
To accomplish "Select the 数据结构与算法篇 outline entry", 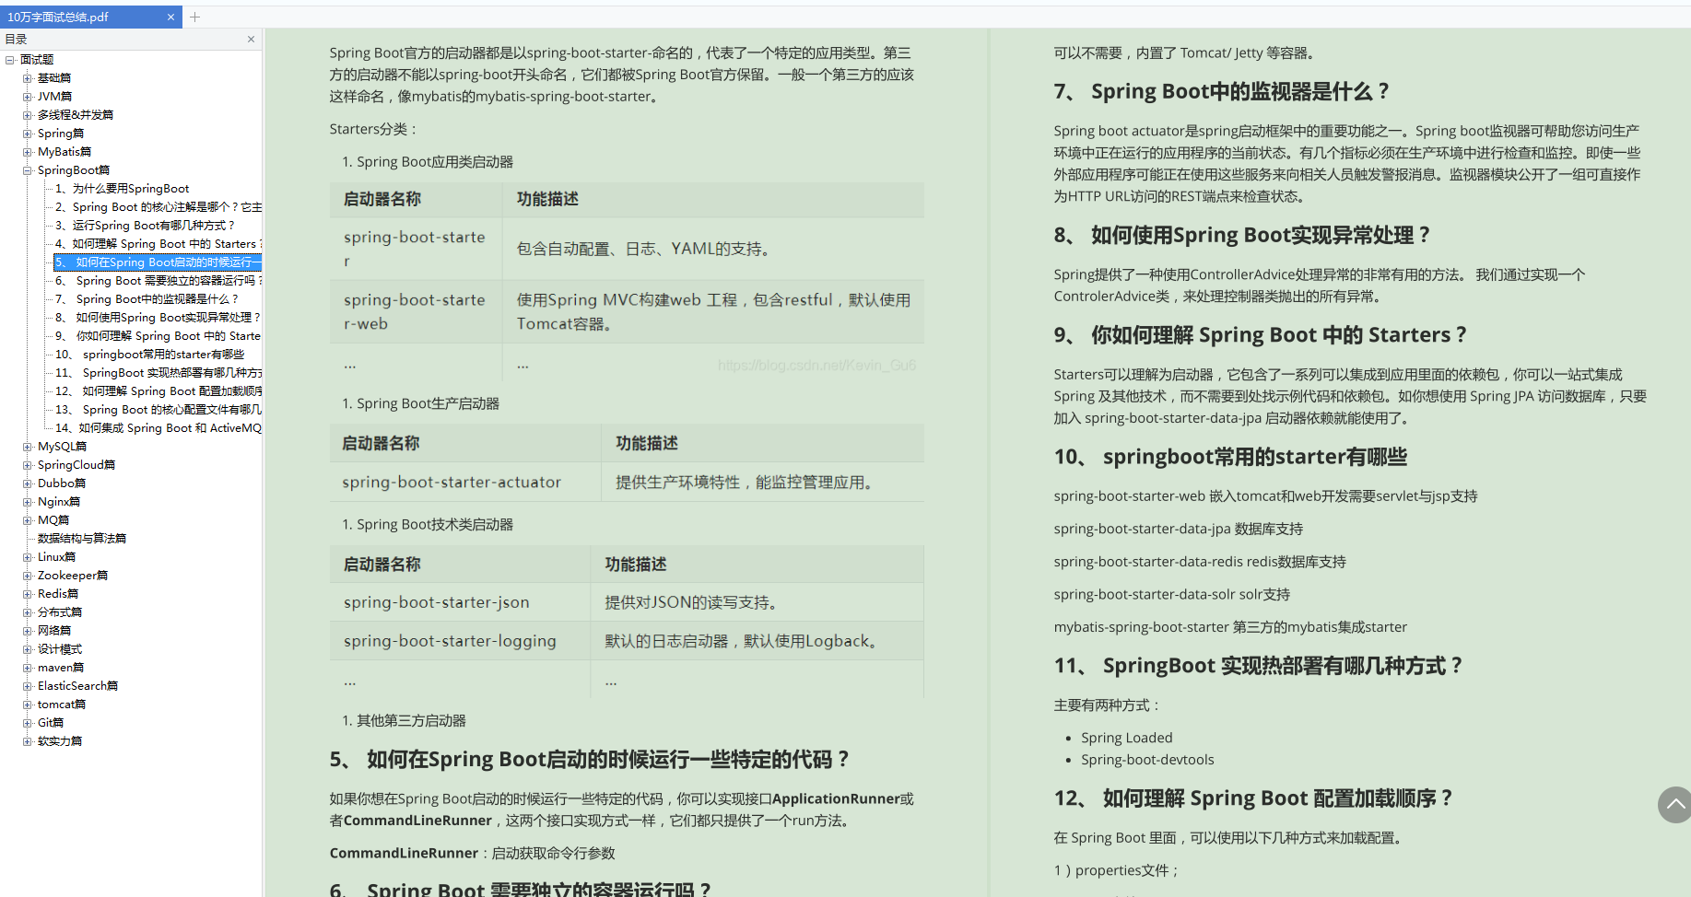I will pyautogui.click(x=82, y=539).
